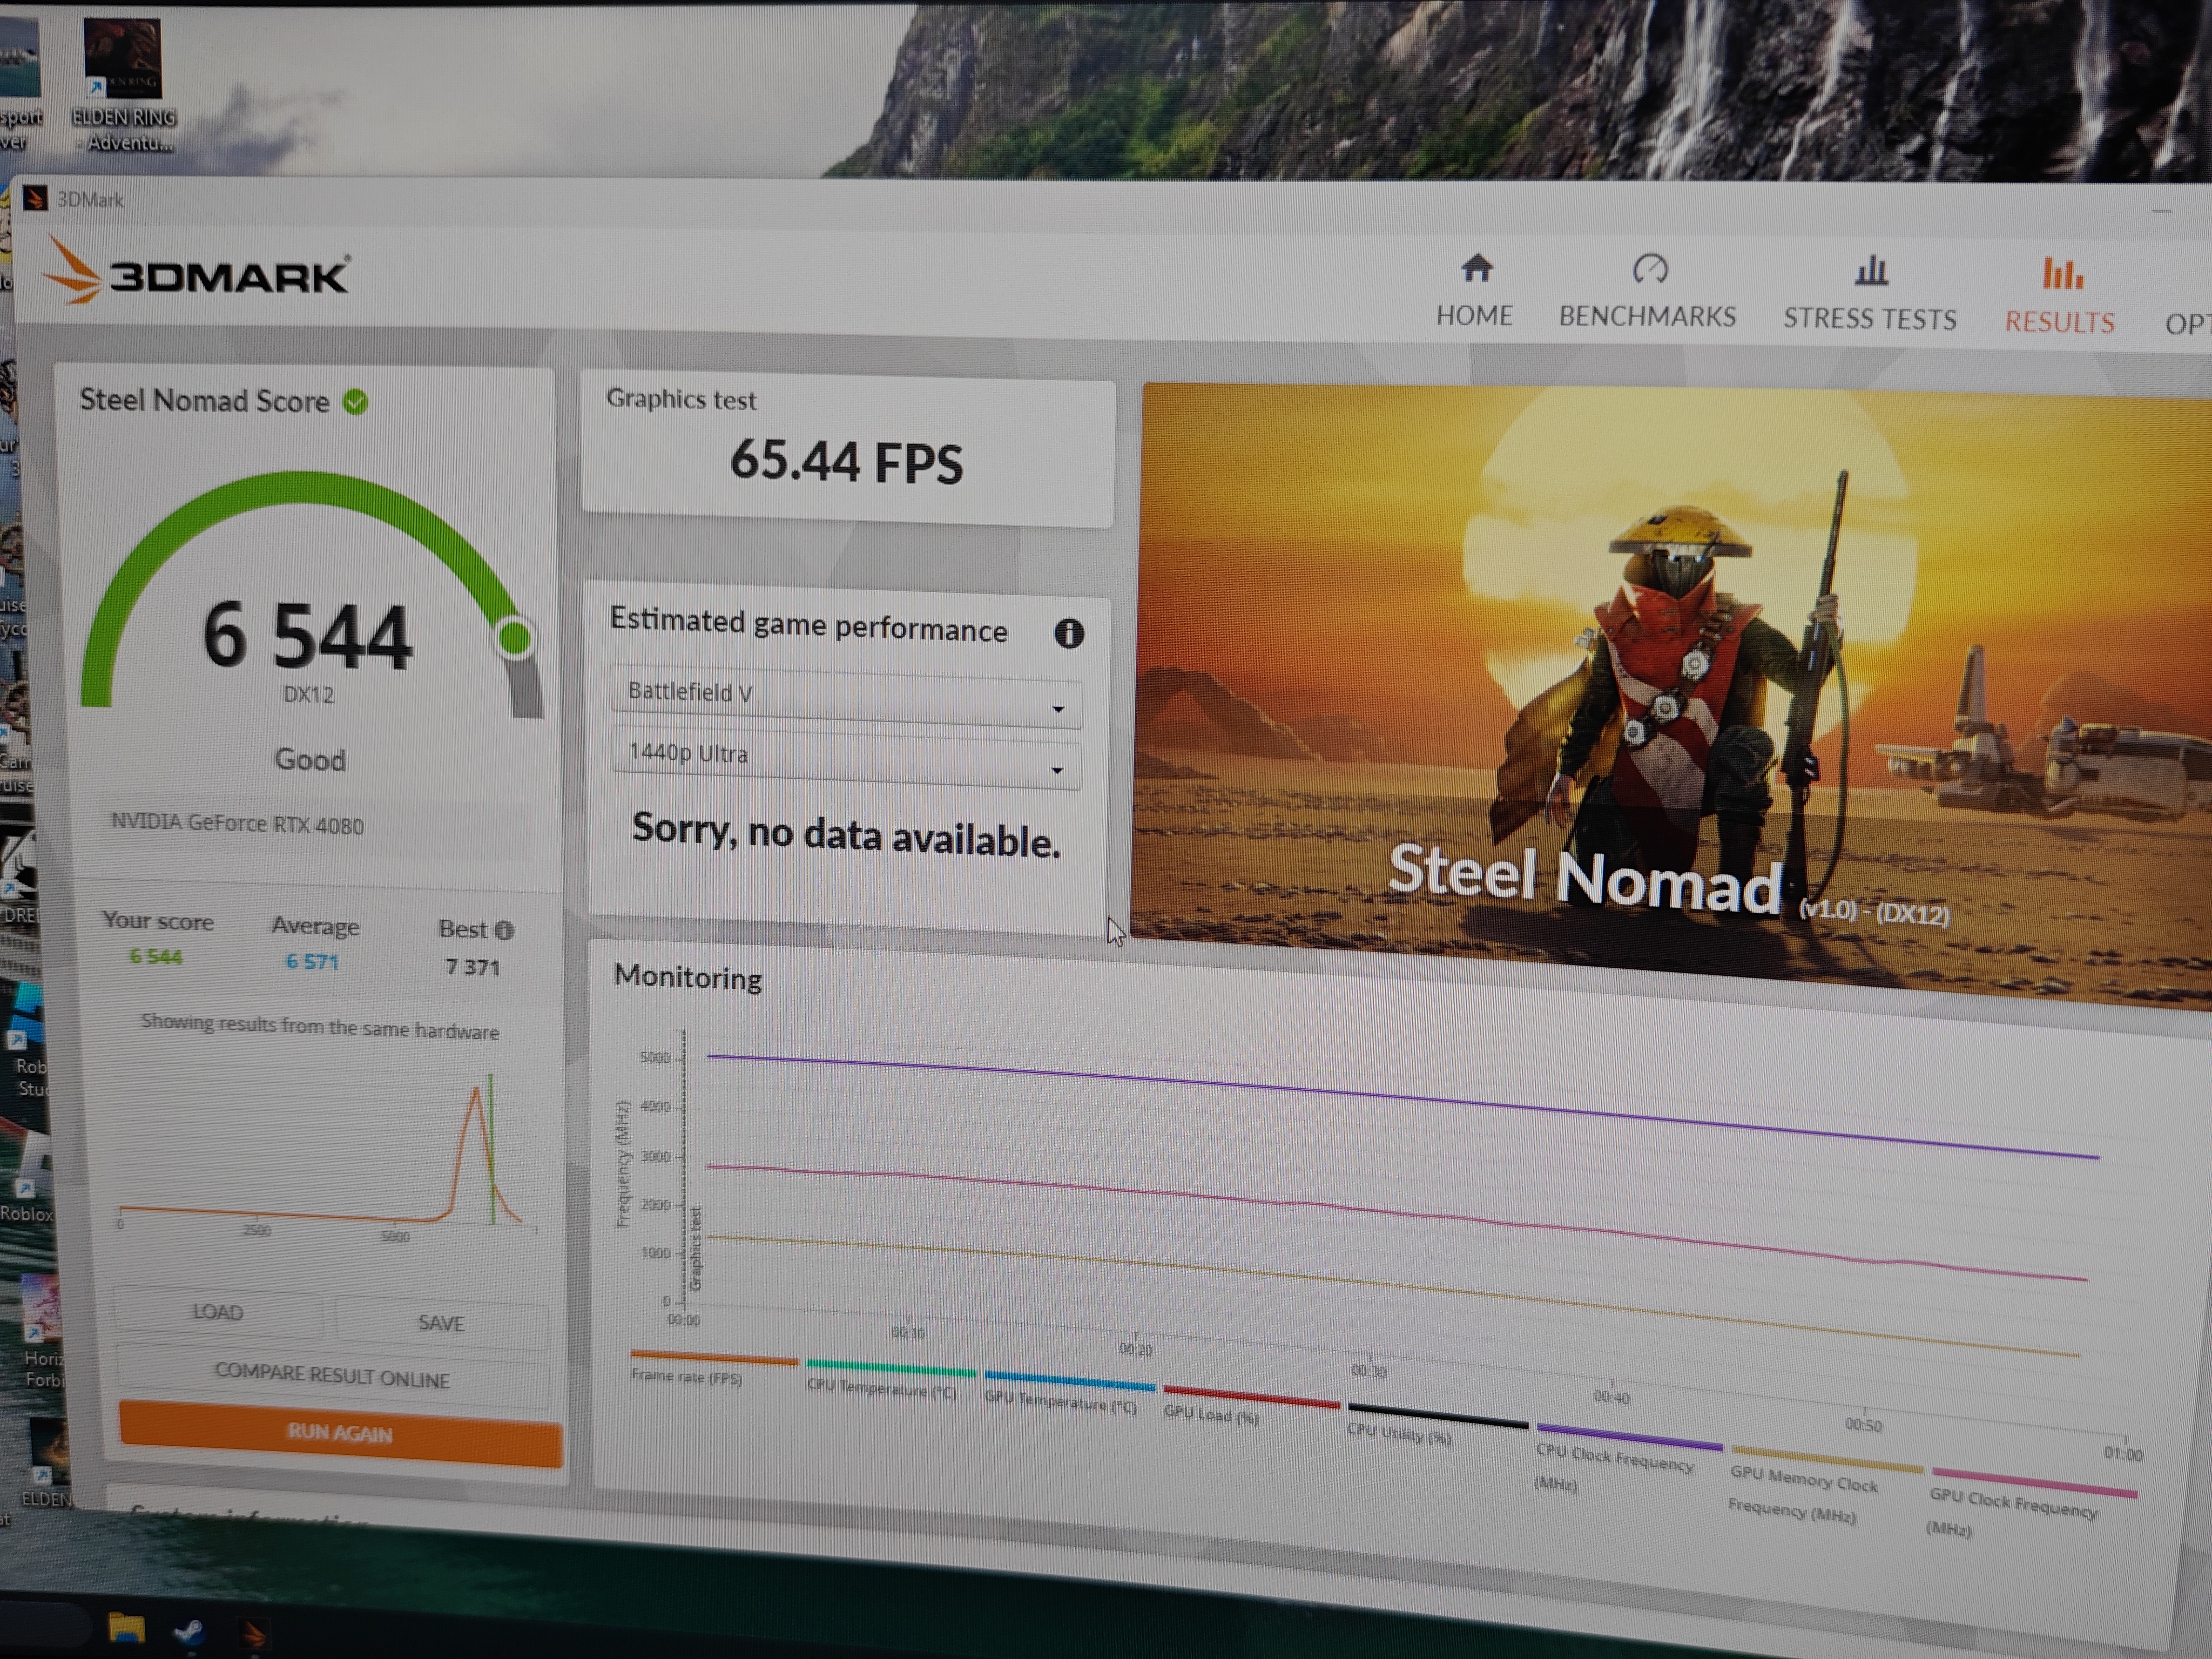Toggle the GPU Temperature legend line
The image size is (2212, 1659).
pos(1060,1402)
